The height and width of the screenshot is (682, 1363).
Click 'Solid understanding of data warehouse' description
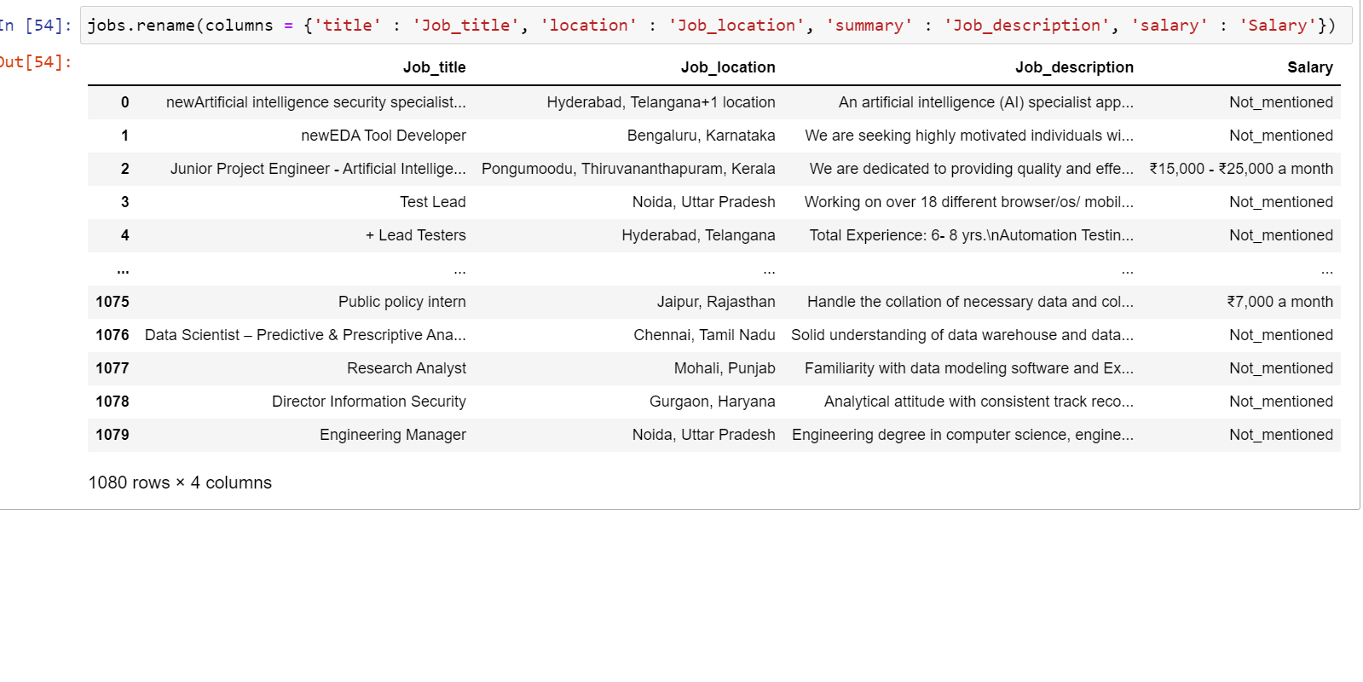point(962,335)
